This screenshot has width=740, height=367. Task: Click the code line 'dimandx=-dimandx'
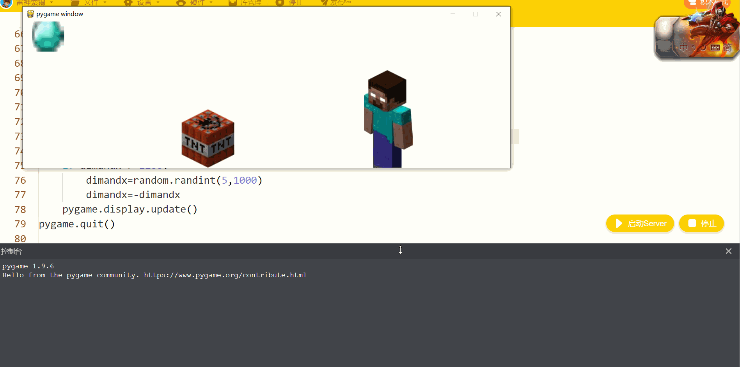tap(133, 195)
